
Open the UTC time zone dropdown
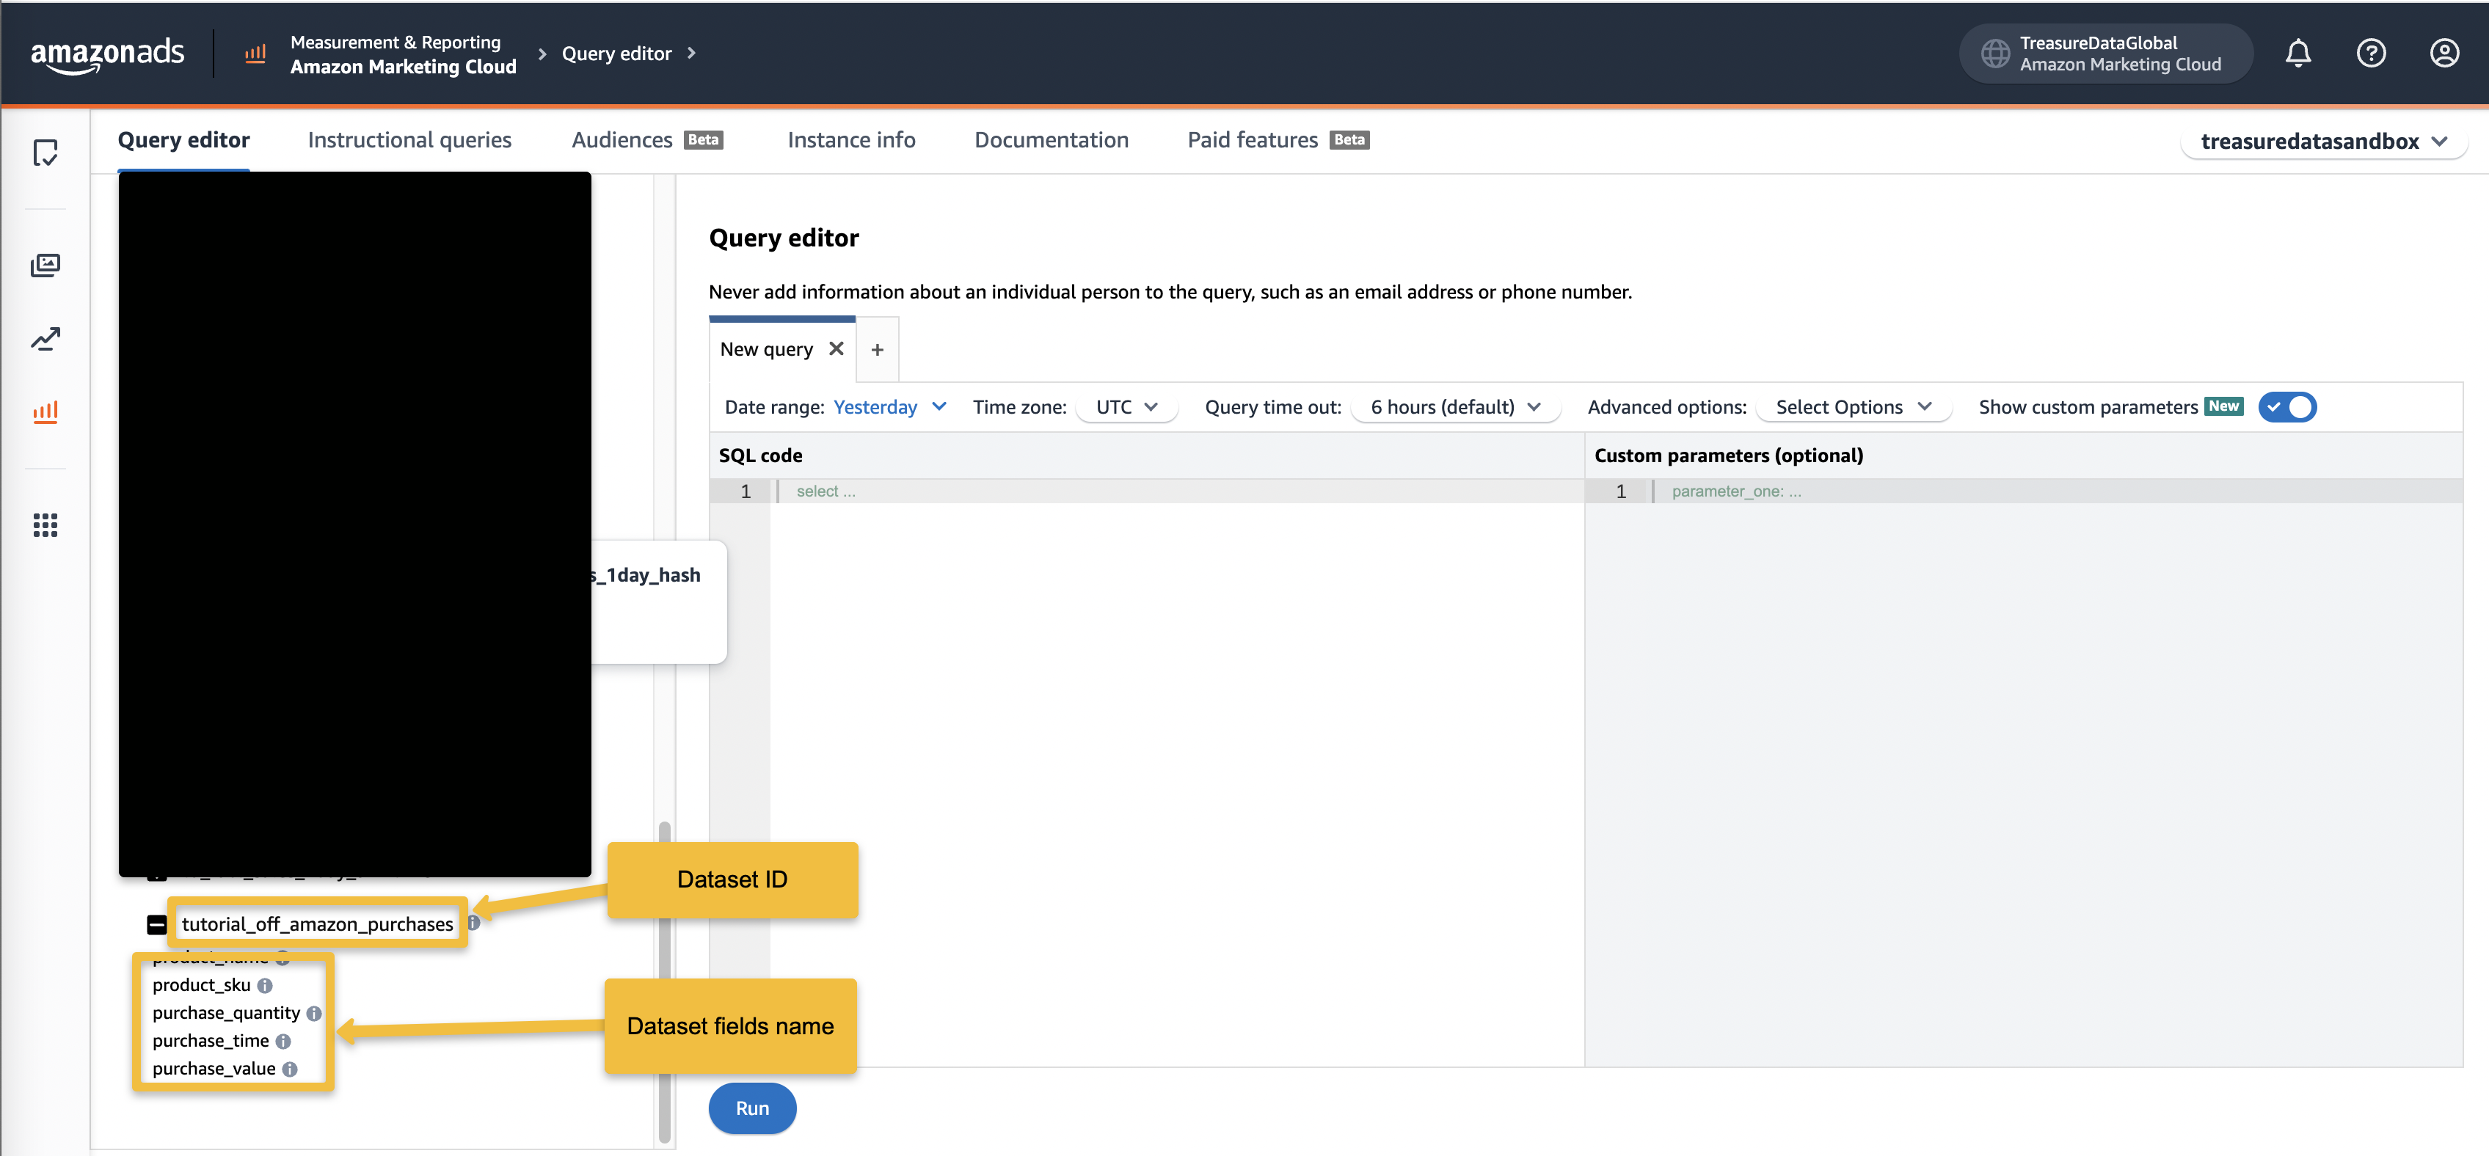click(1126, 408)
